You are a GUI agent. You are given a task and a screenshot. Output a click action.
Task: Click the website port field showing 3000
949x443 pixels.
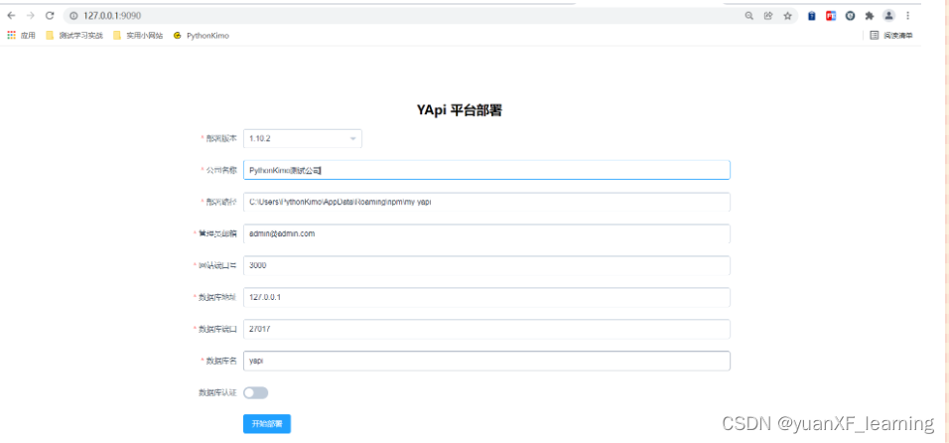[x=486, y=265]
